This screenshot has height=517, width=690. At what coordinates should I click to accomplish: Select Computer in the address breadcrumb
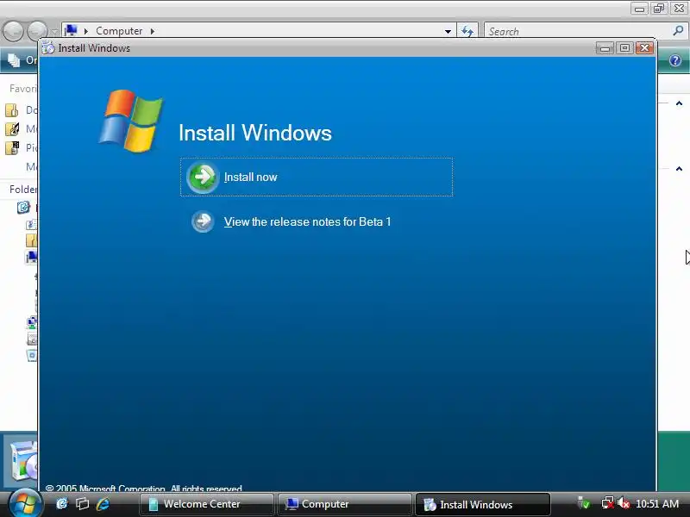click(119, 31)
